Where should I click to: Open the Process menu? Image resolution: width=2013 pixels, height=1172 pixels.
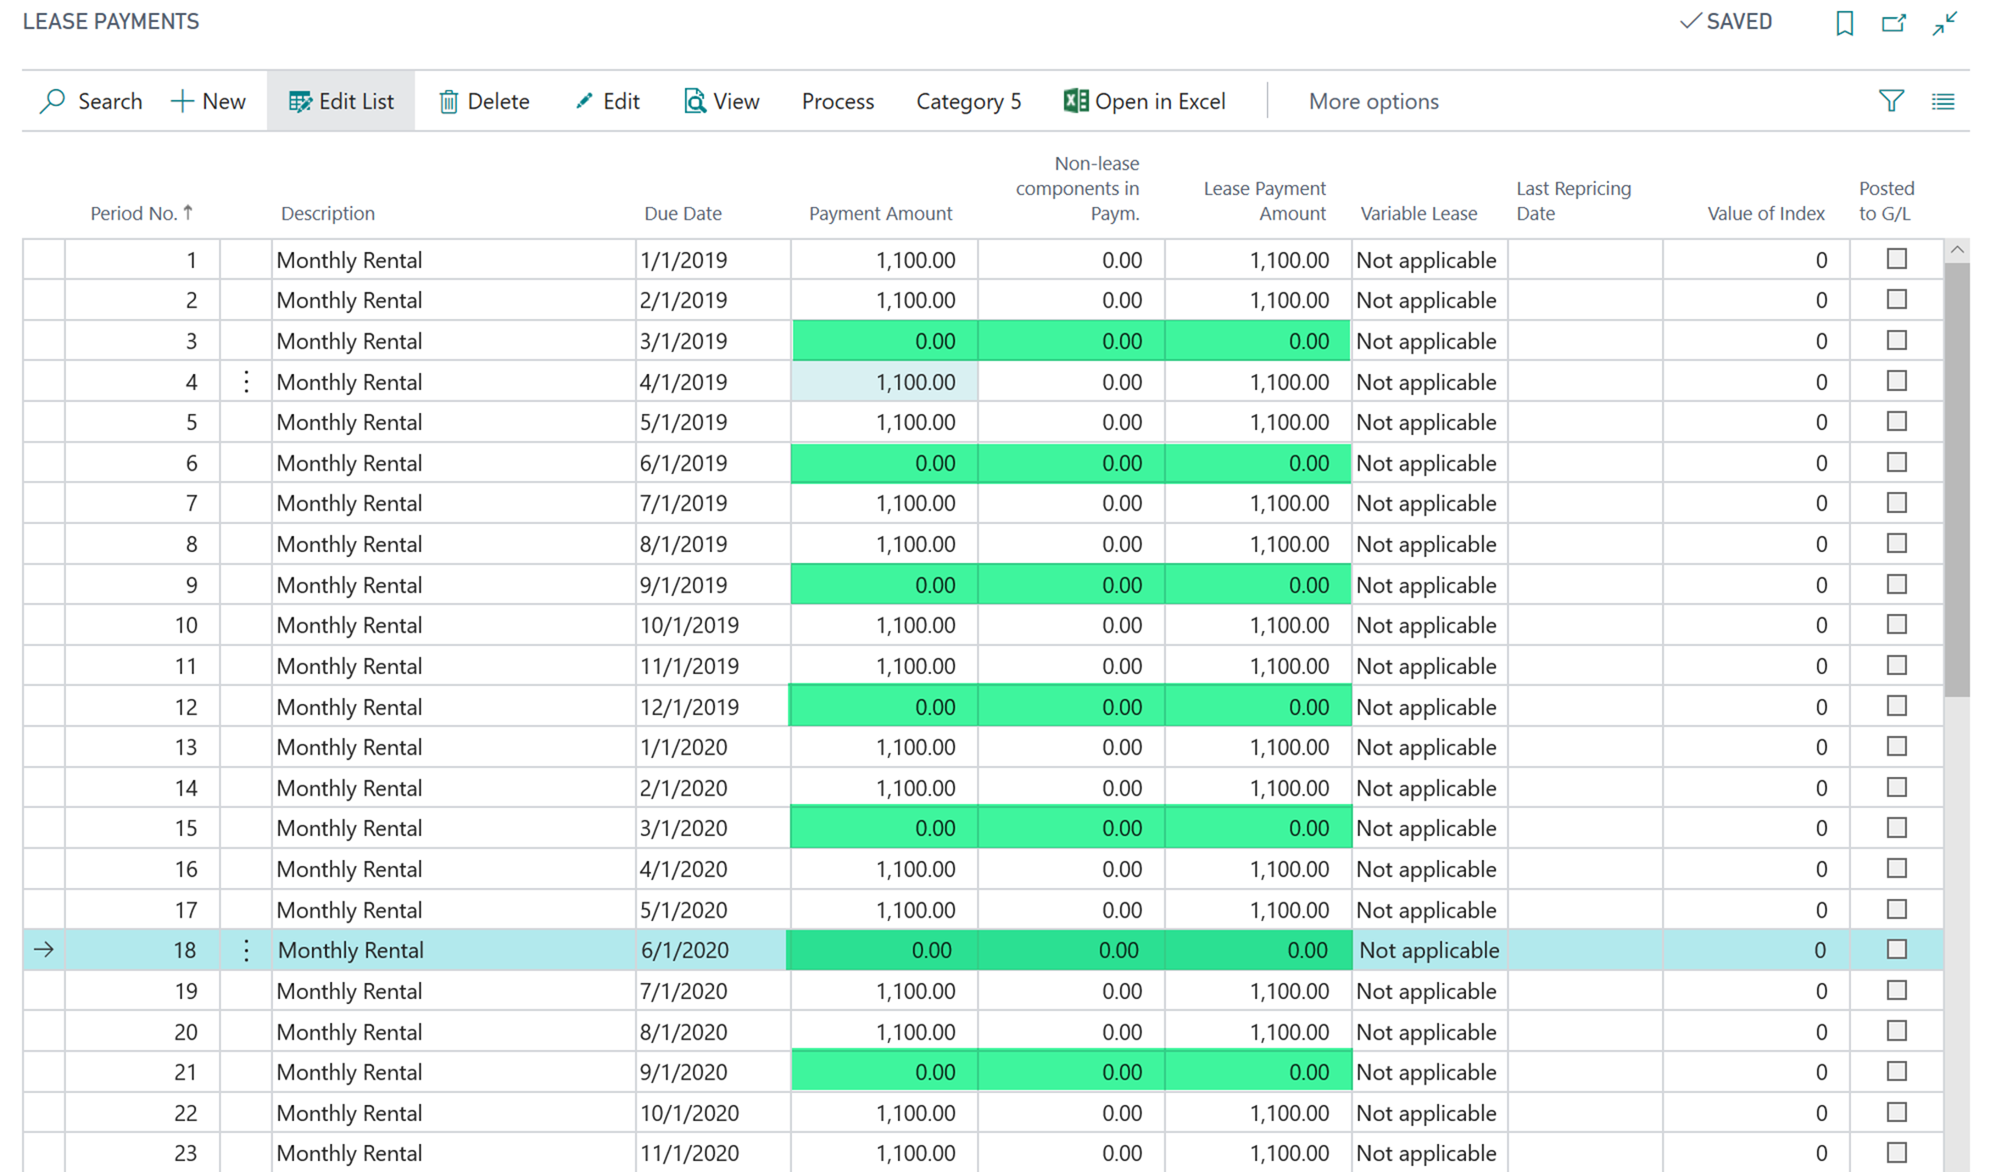click(838, 101)
